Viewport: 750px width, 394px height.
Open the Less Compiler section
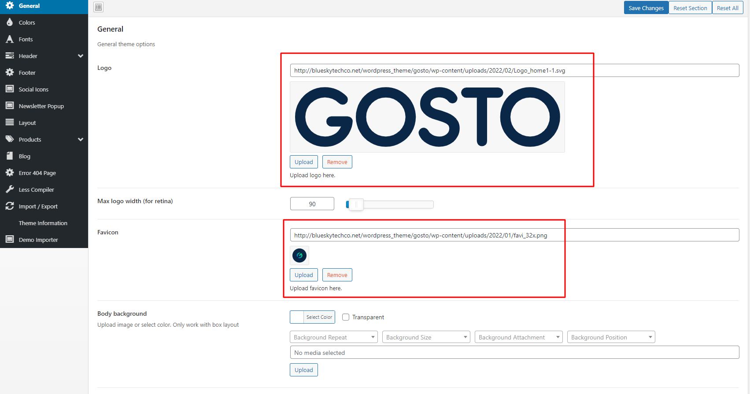[x=44, y=190]
